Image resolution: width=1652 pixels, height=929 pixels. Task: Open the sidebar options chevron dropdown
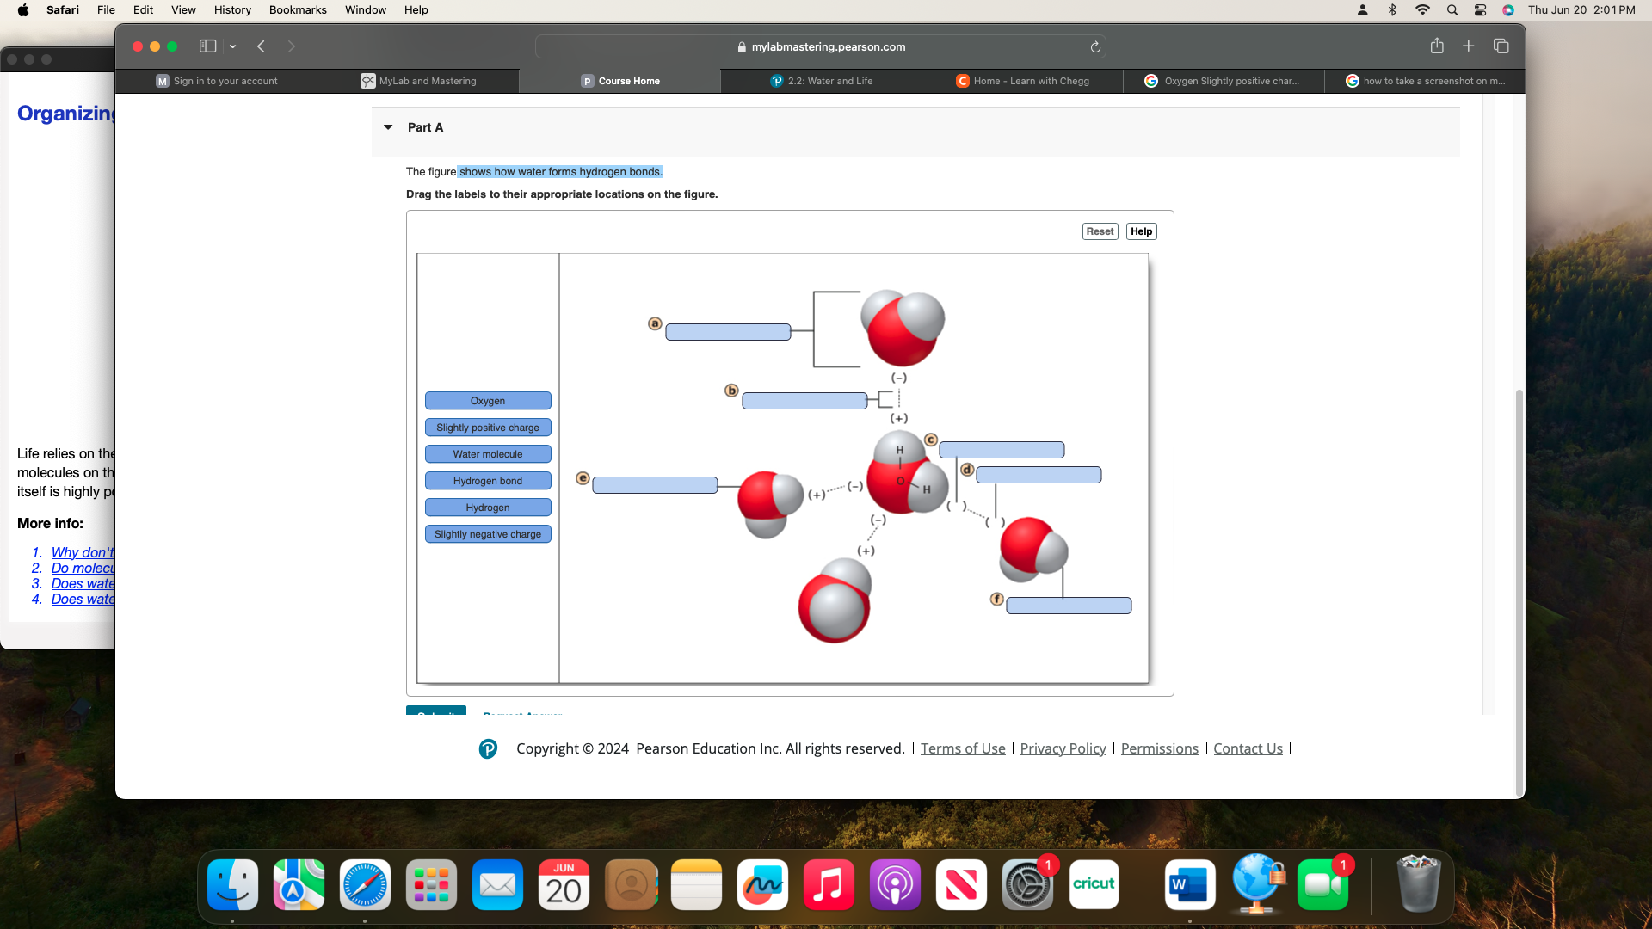coord(231,46)
